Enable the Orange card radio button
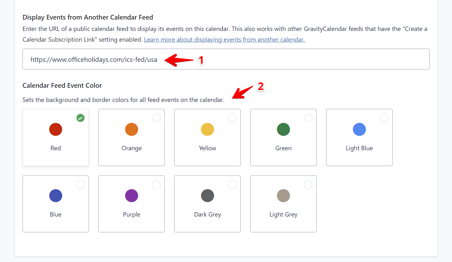This screenshot has height=262, width=452. [157, 118]
